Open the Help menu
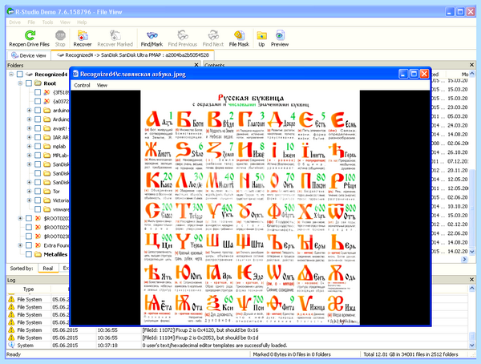 click(82, 22)
